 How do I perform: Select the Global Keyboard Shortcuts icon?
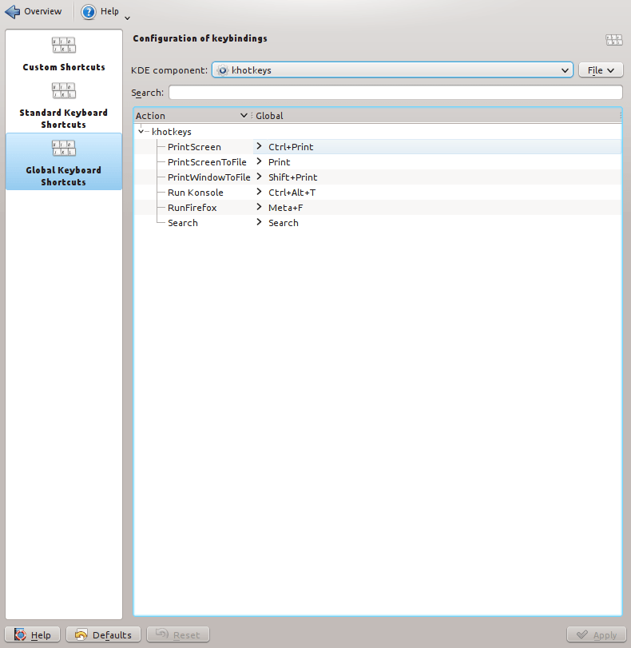(64, 148)
